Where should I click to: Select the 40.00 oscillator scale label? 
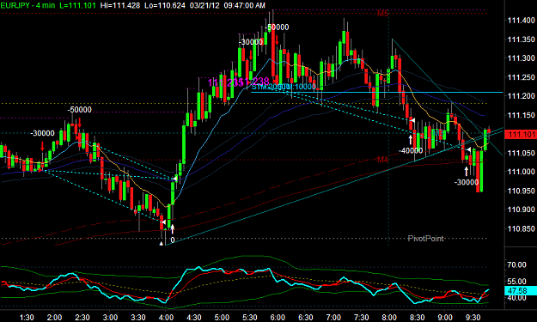point(516,298)
